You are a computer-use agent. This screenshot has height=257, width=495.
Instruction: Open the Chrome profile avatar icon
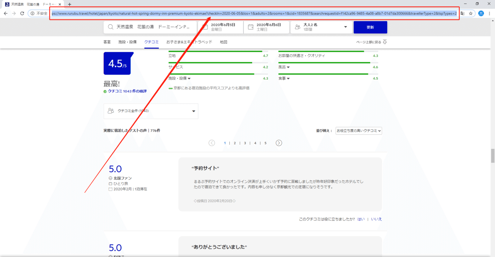(x=481, y=13)
